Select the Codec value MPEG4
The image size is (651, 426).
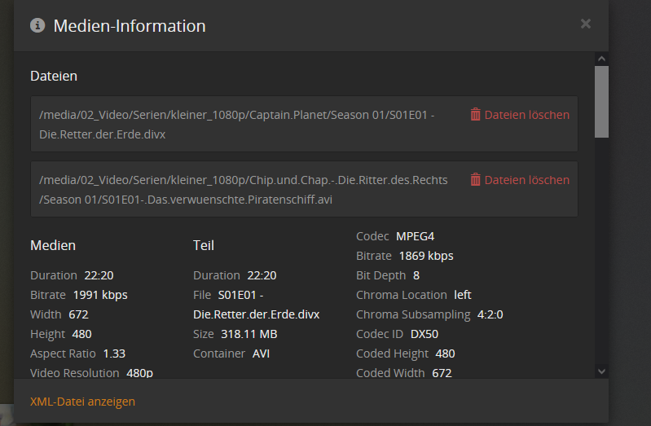(x=415, y=236)
